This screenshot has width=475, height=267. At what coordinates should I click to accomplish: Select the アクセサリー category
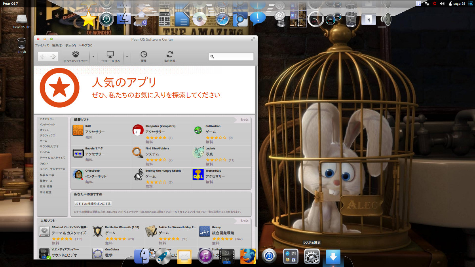coord(47,119)
